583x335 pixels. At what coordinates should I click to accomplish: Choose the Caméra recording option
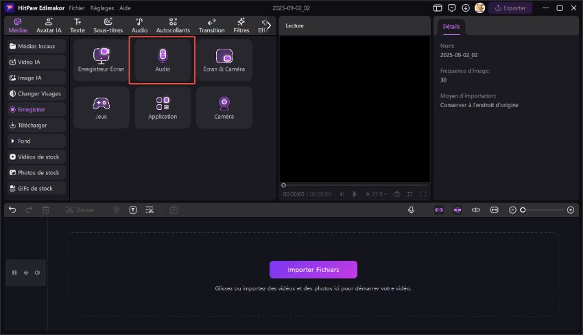pyautogui.click(x=224, y=108)
